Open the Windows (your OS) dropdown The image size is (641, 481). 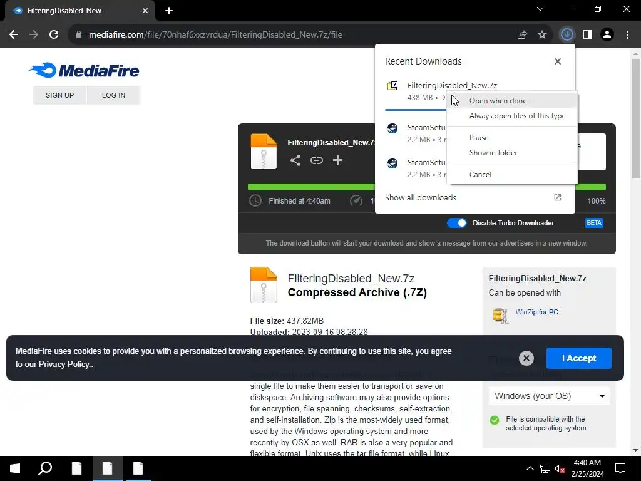[549, 396]
